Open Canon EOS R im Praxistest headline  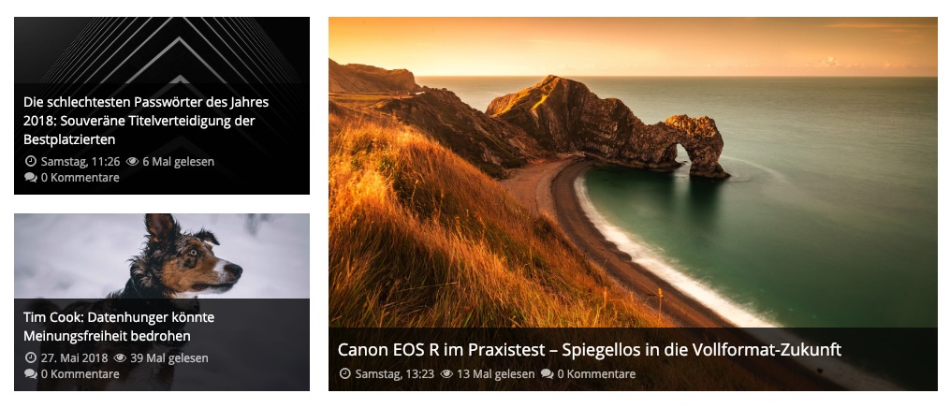point(590,349)
